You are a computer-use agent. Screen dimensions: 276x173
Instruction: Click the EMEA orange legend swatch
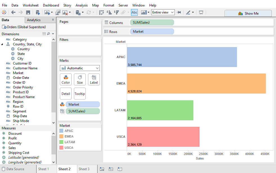pos(61,136)
